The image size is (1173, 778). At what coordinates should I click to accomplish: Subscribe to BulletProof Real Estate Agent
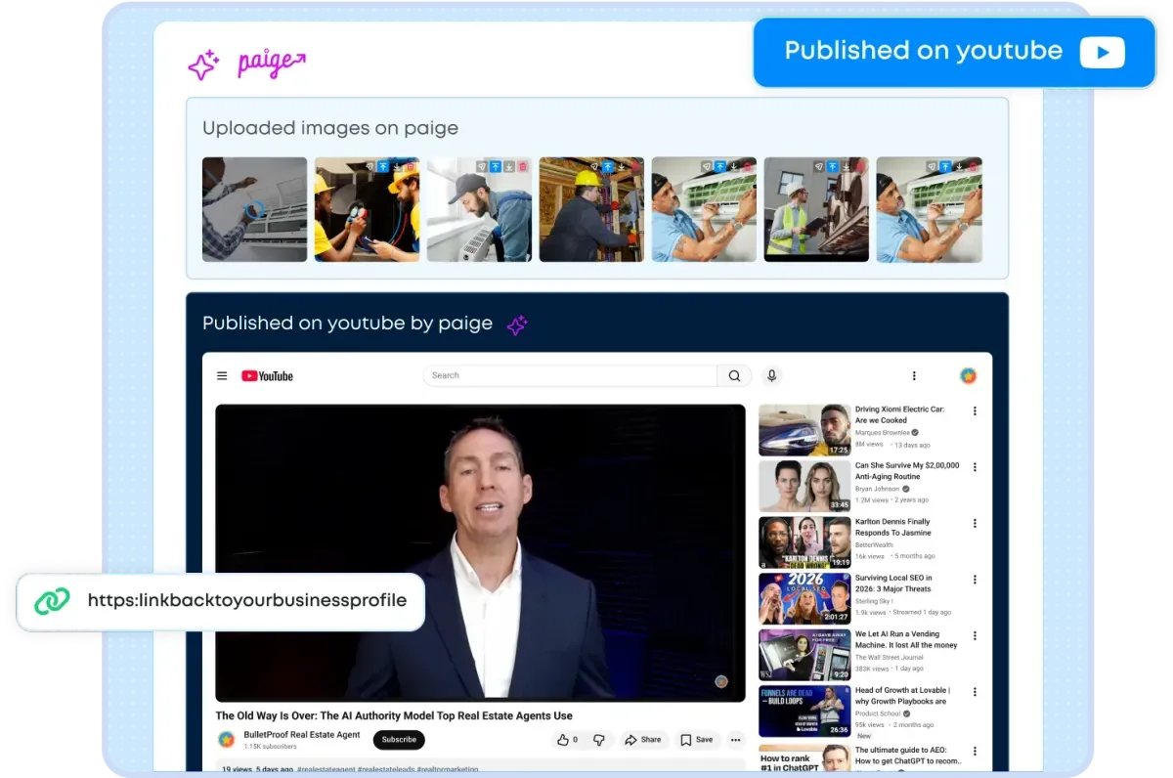398,740
